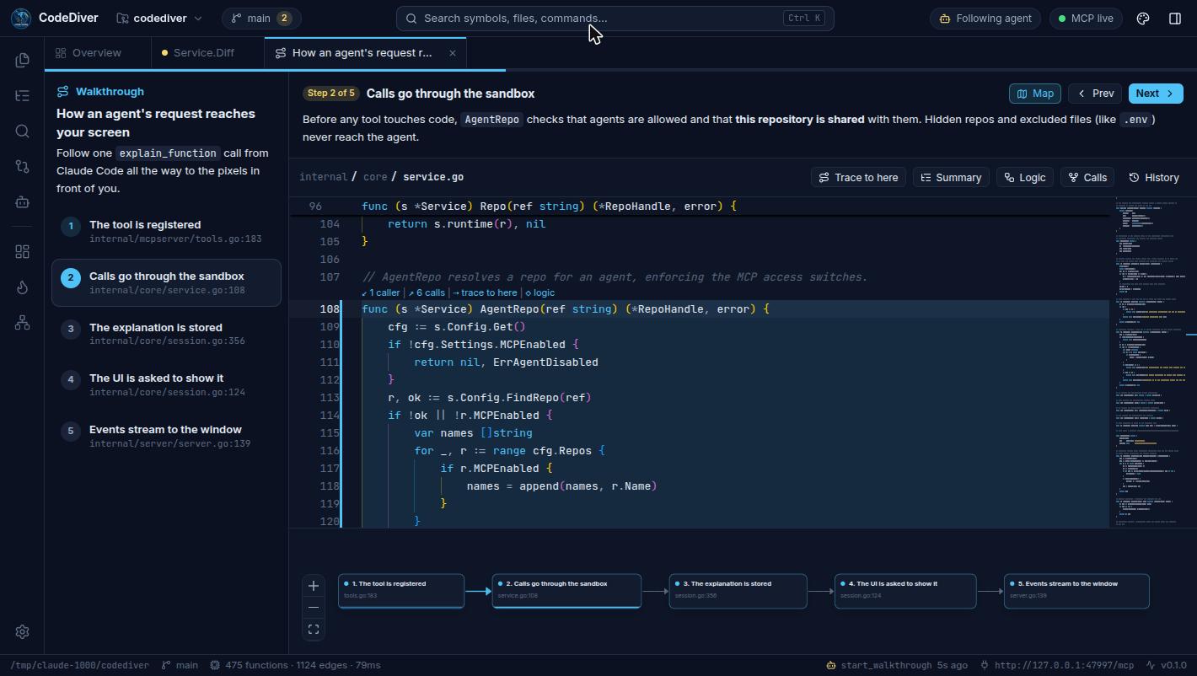Click graph node '3. The explanation is stored'
The image size is (1197, 676).
point(738,590)
